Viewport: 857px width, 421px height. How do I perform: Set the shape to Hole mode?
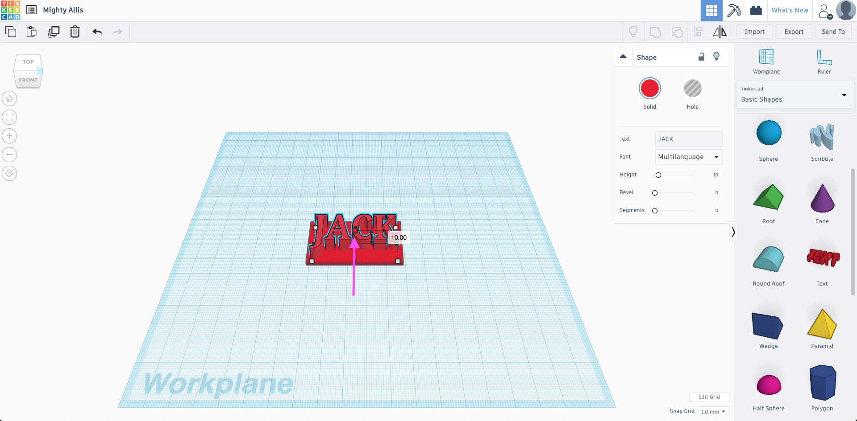[692, 88]
